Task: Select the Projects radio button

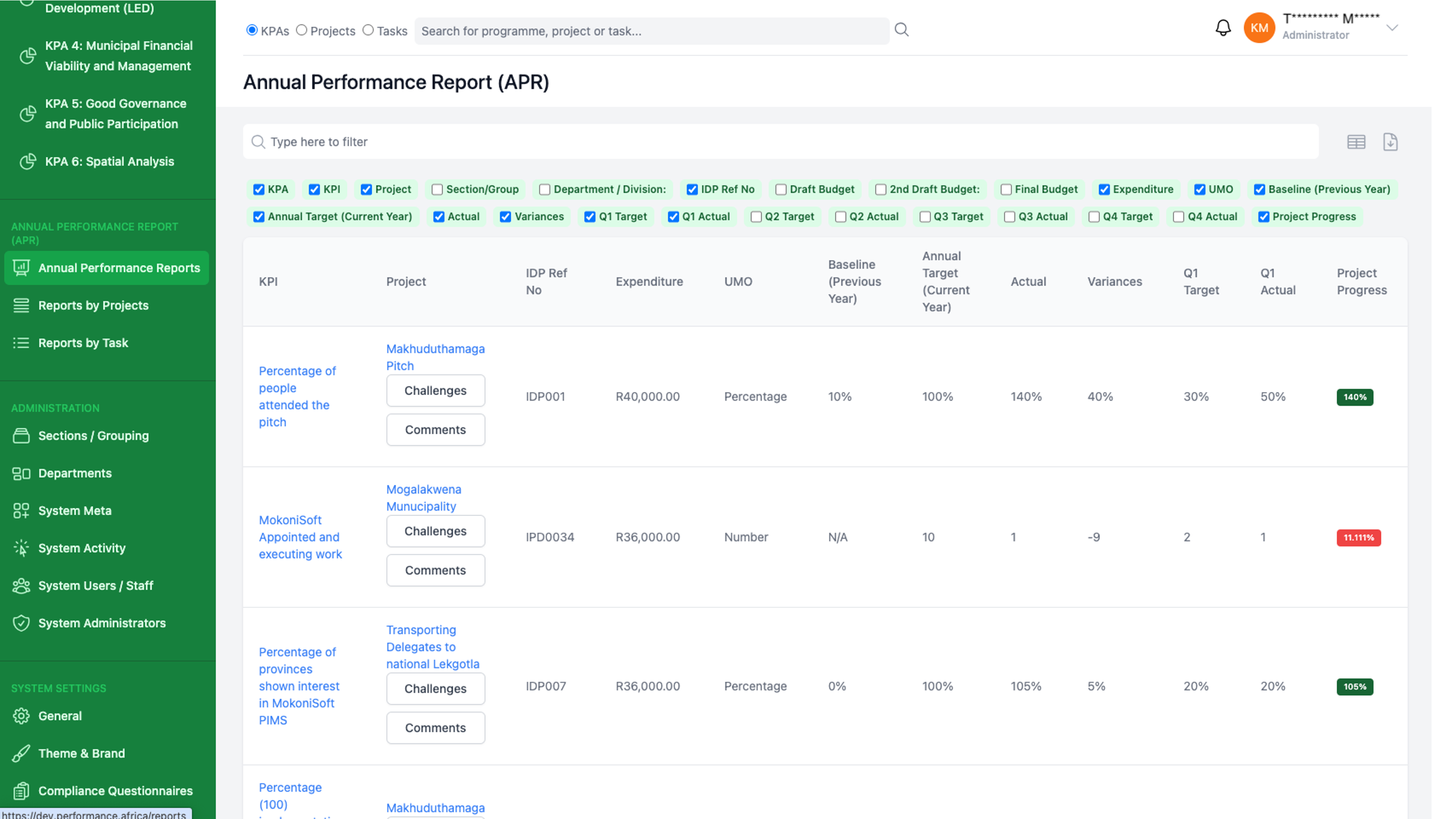Action: tap(302, 30)
